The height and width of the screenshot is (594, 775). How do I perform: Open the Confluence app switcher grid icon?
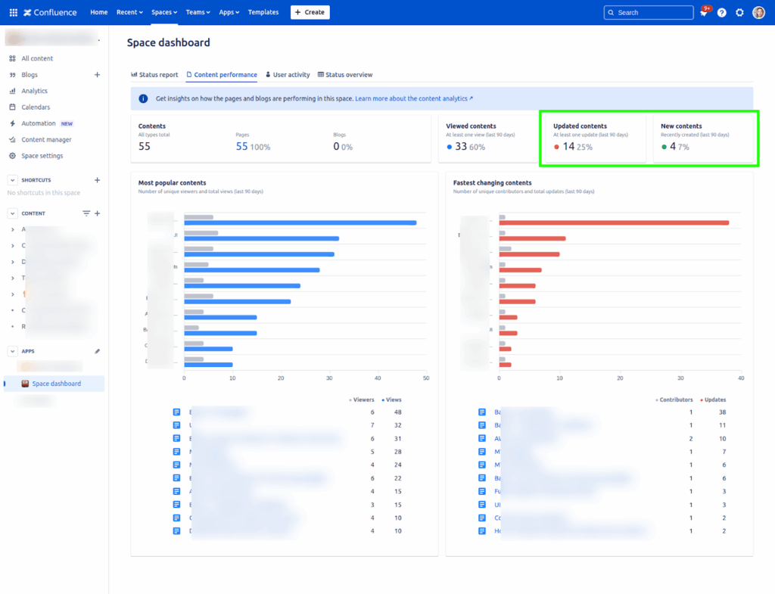click(x=12, y=11)
